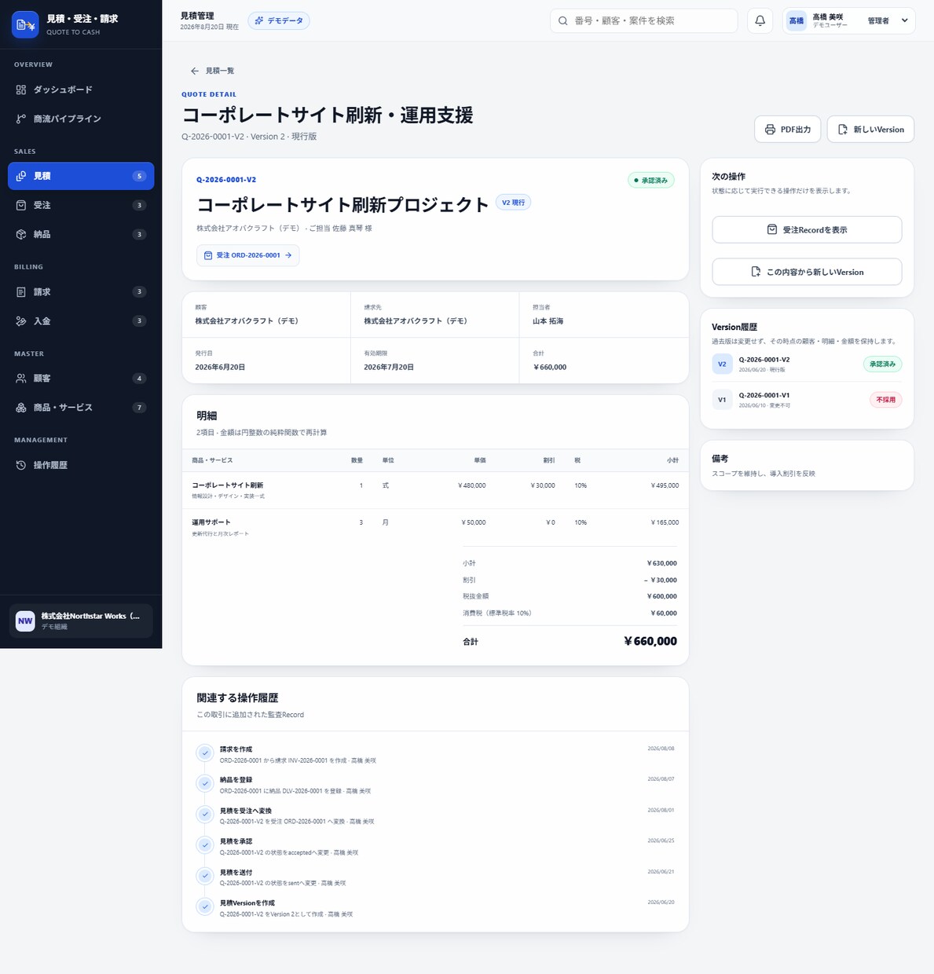The width and height of the screenshot is (934, 974).
Task: Open the 受注 ORD-2026-0001 link
Action: [x=247, y=255]
